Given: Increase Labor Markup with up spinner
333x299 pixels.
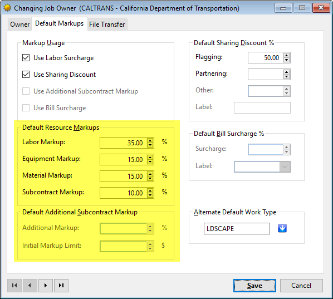Looking at the screenshot, I should pos(150,140).
